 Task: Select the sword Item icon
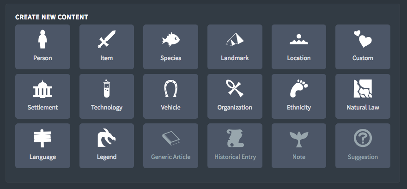click(107, 39)
